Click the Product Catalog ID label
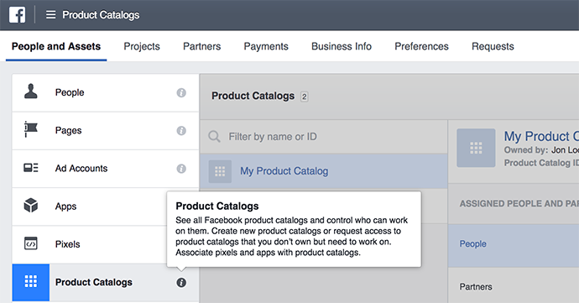579x303 pixels. pos(541,163)
